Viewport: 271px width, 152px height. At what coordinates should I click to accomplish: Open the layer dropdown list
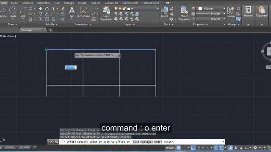pos(158,8)
